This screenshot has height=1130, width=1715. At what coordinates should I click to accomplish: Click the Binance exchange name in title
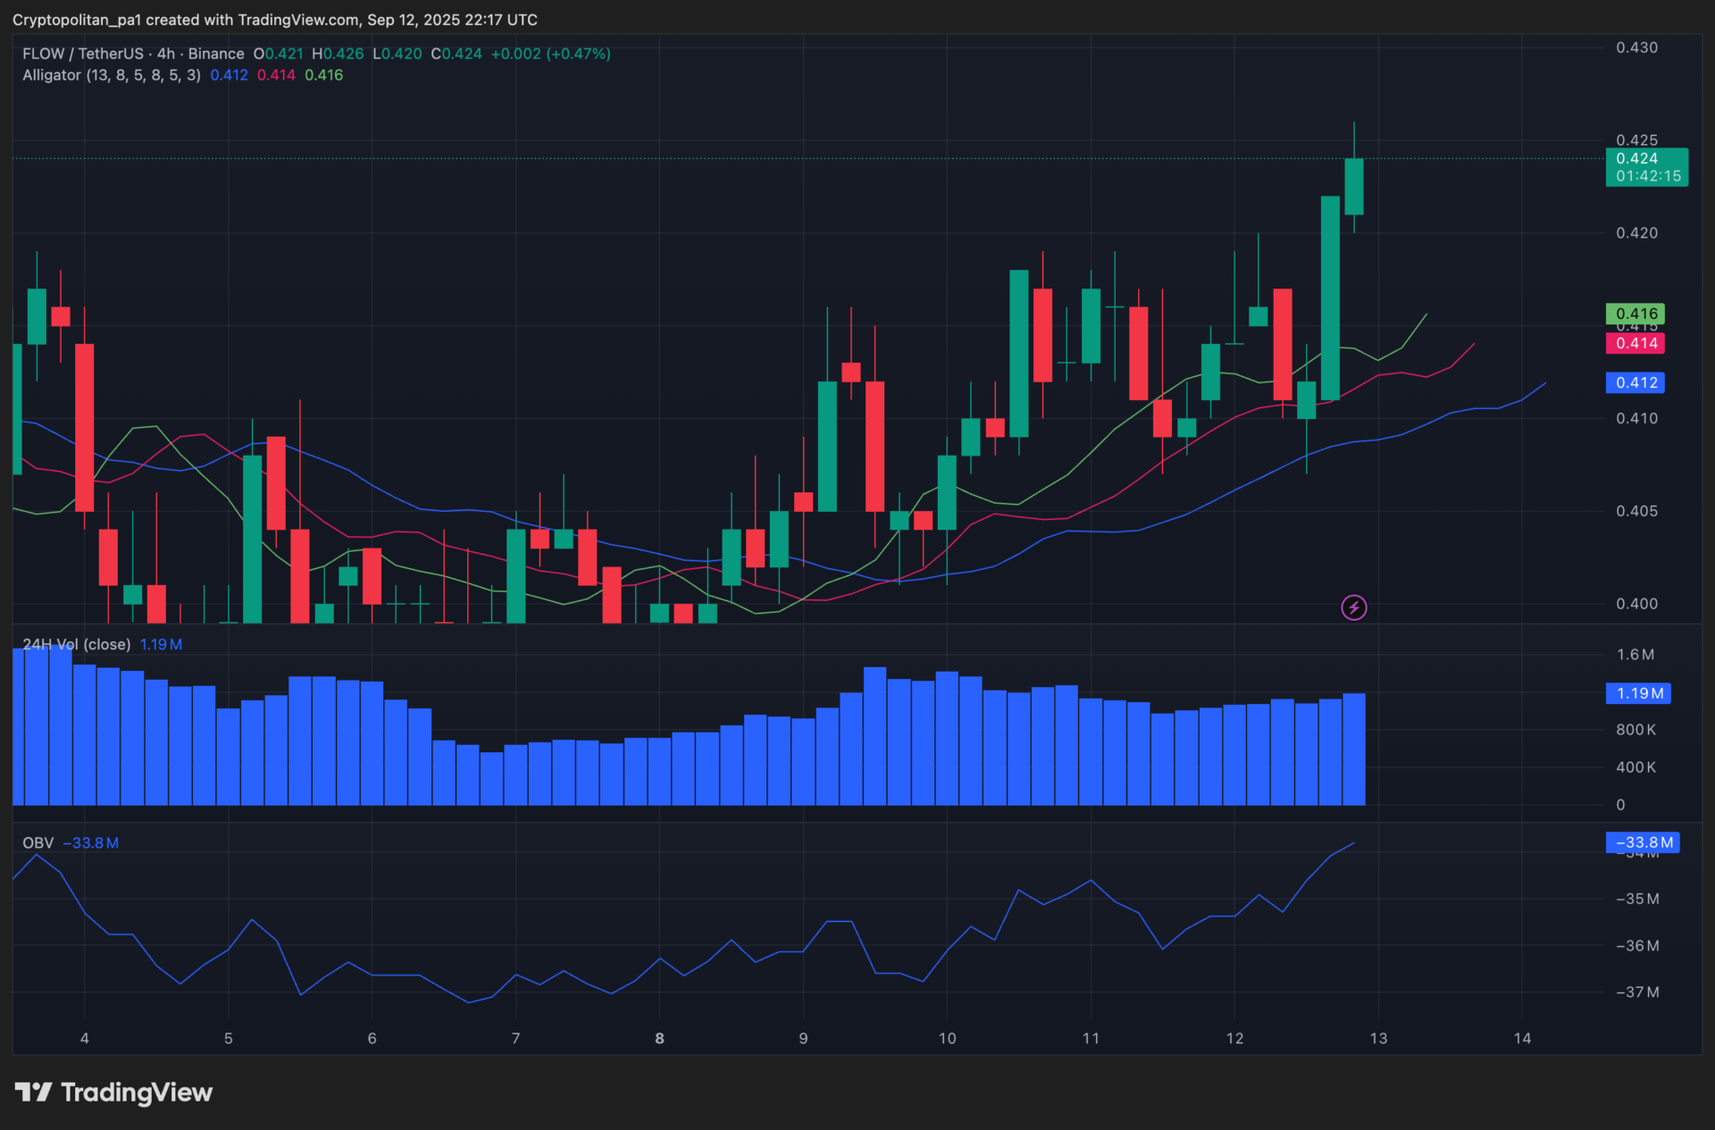[215, 54]
